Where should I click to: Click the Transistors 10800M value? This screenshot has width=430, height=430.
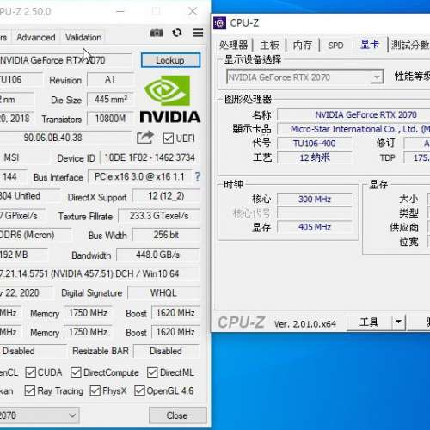[x=111, y=119]
